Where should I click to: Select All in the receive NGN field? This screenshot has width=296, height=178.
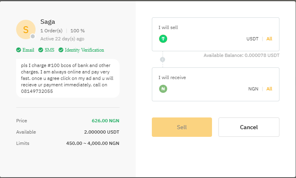[x=269, y=89]
